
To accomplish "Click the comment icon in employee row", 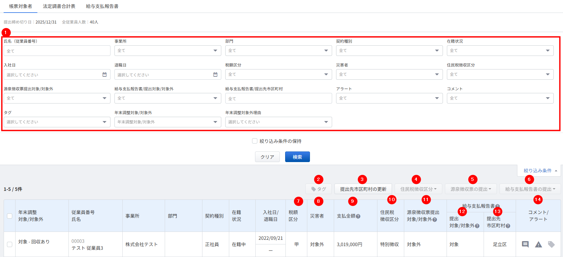I will [525, 244].
